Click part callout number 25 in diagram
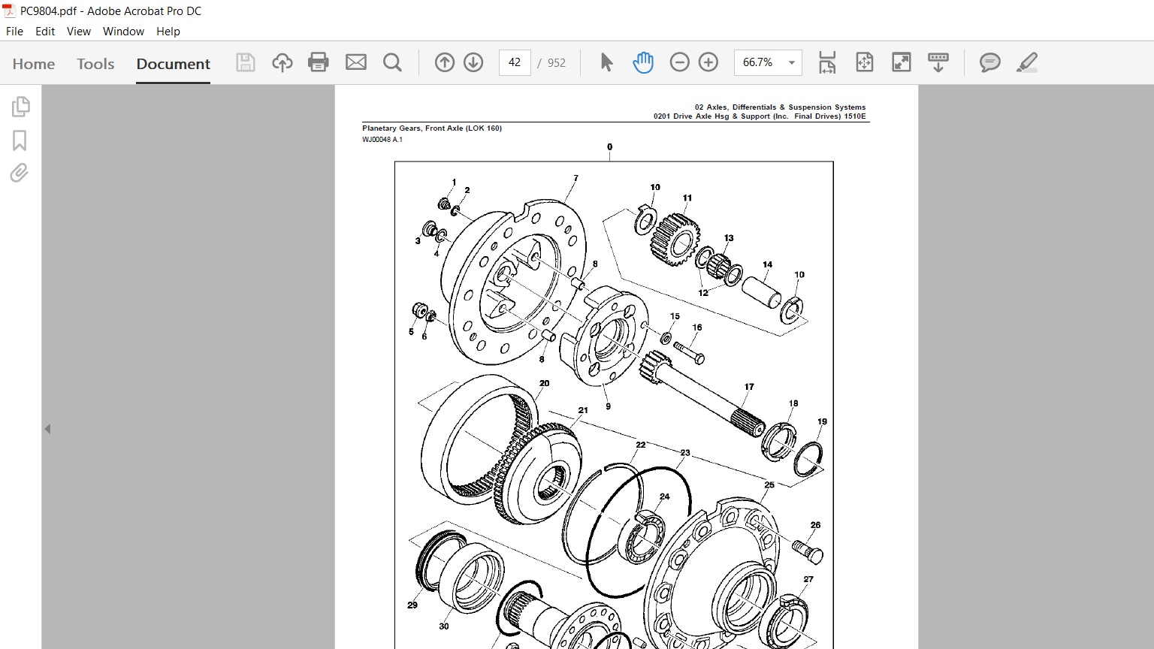The image size is (1154, 649). 769,485
